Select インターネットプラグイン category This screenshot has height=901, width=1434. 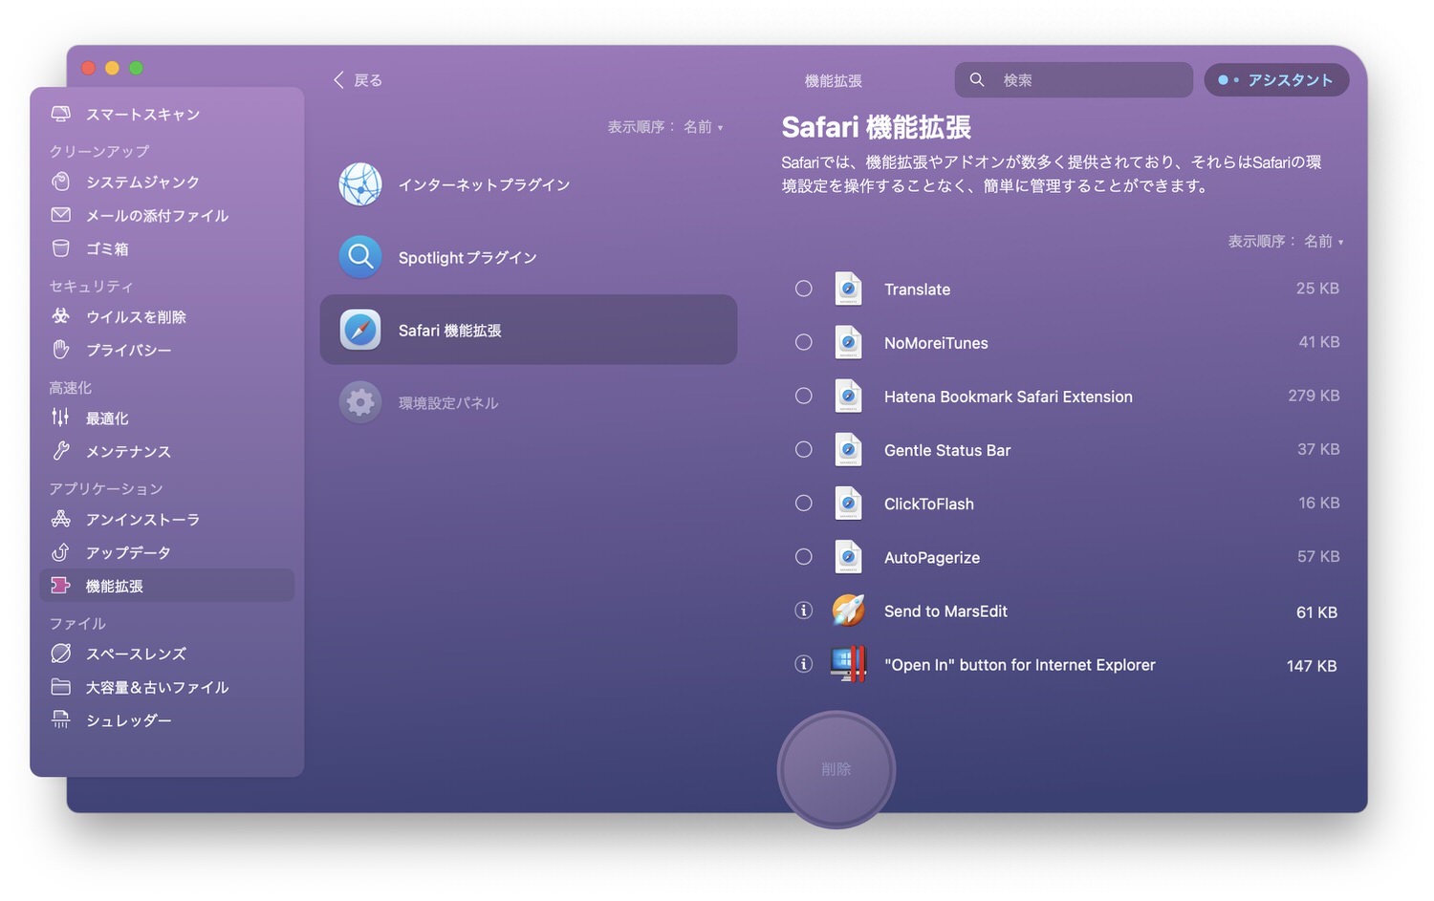click(529, 184)
